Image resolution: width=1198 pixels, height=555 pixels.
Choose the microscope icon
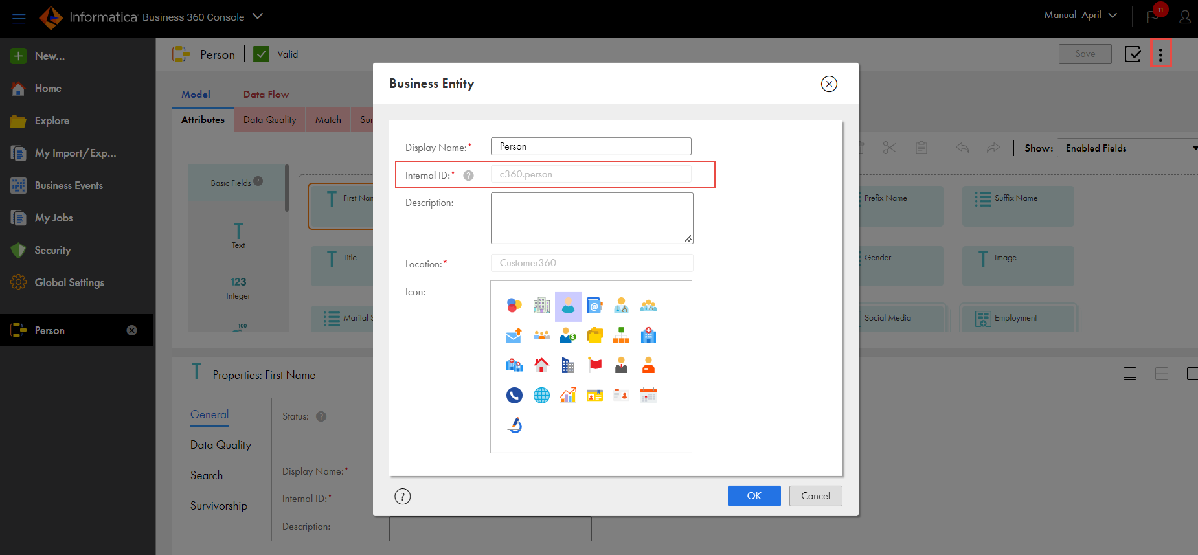point(514,425)
